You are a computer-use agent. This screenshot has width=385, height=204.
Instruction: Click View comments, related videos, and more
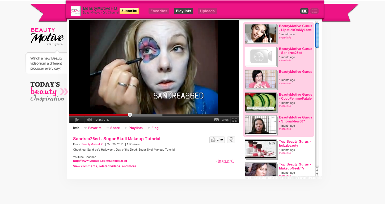pos(105,166)
